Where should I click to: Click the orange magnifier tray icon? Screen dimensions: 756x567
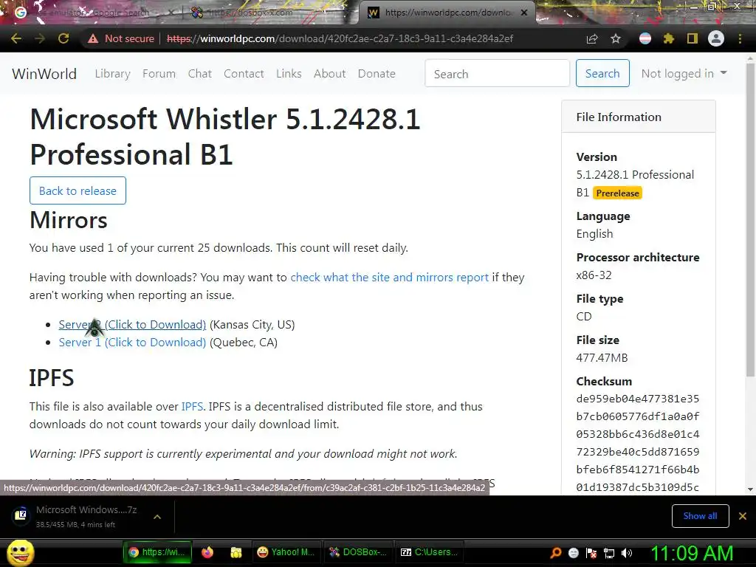click(x=556, y=553)
